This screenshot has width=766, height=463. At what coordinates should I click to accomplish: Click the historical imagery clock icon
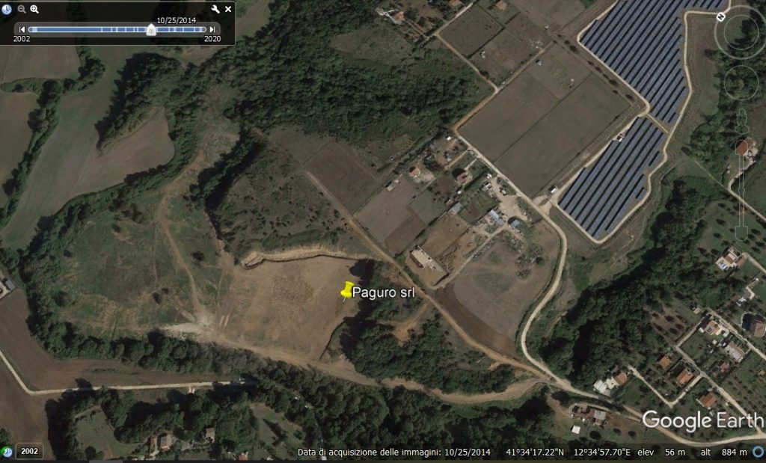(x=6, y=9)
